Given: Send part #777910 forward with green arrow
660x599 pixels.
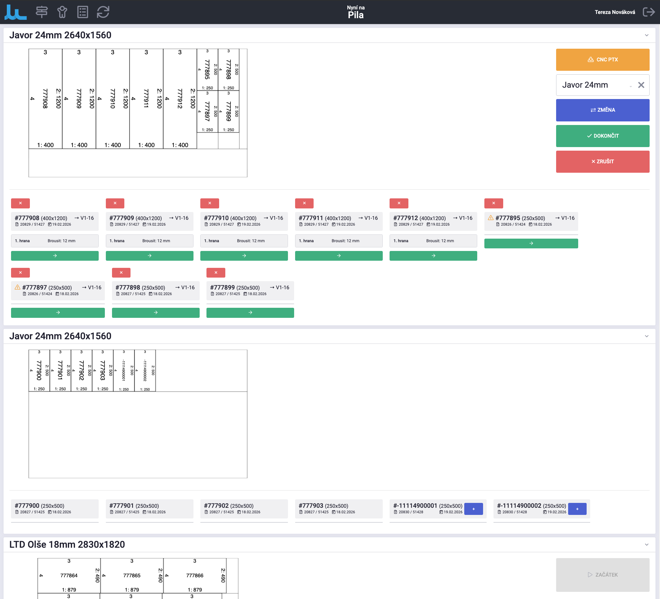Looking at the screenshot, I should pyautogui.click(x=244, y=256).
